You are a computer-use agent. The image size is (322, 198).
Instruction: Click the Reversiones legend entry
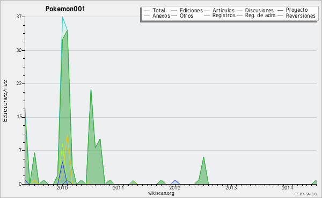(x=297, y=16)
